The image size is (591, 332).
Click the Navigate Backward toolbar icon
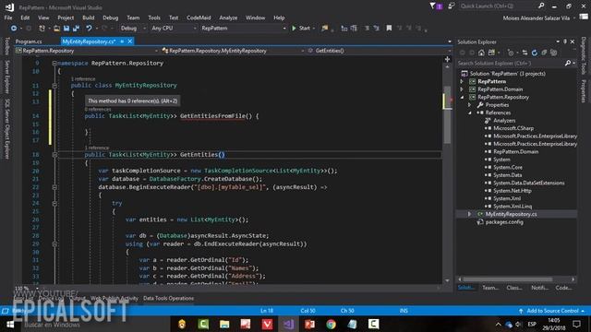coord(14,29)
